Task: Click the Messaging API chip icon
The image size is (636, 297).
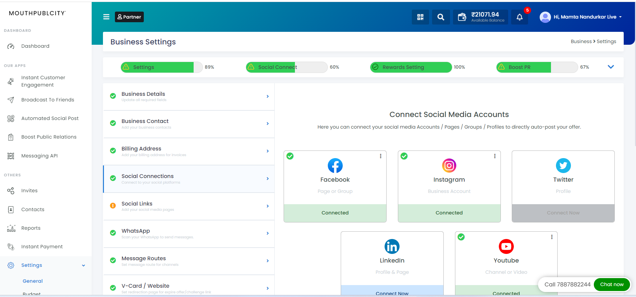Action: pos(11,156)
